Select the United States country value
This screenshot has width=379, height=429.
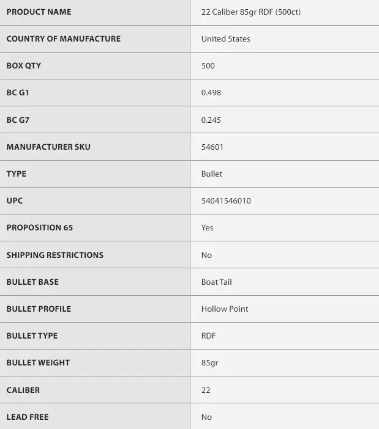(225, 38)
